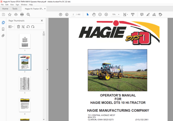The image size is (173, 121).
Task: Print the document using printer icon
Action: click(x=22, y=14)
